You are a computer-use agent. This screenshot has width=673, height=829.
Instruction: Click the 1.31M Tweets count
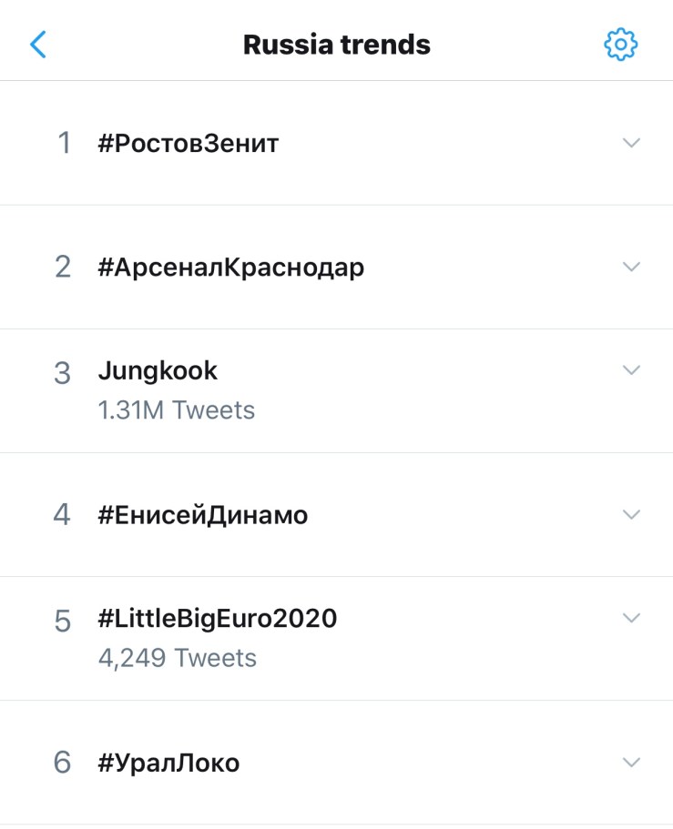tap(177, 410)
